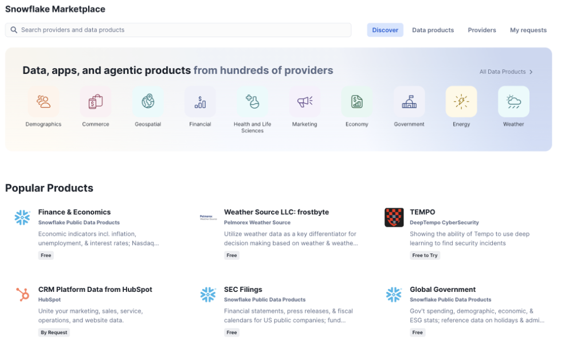Click Finance & Economics snowflake logo

coord(22,217)
